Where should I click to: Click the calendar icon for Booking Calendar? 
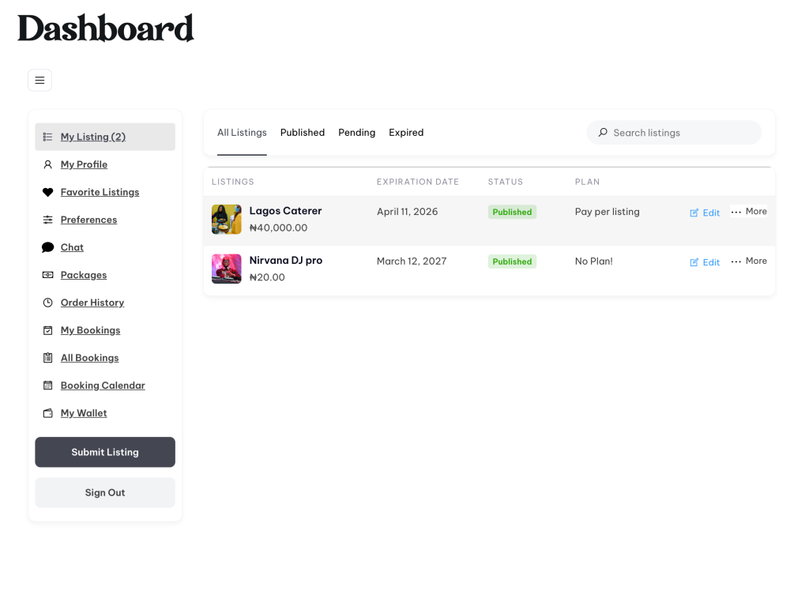pyautogui.click(x=47, y=386)
